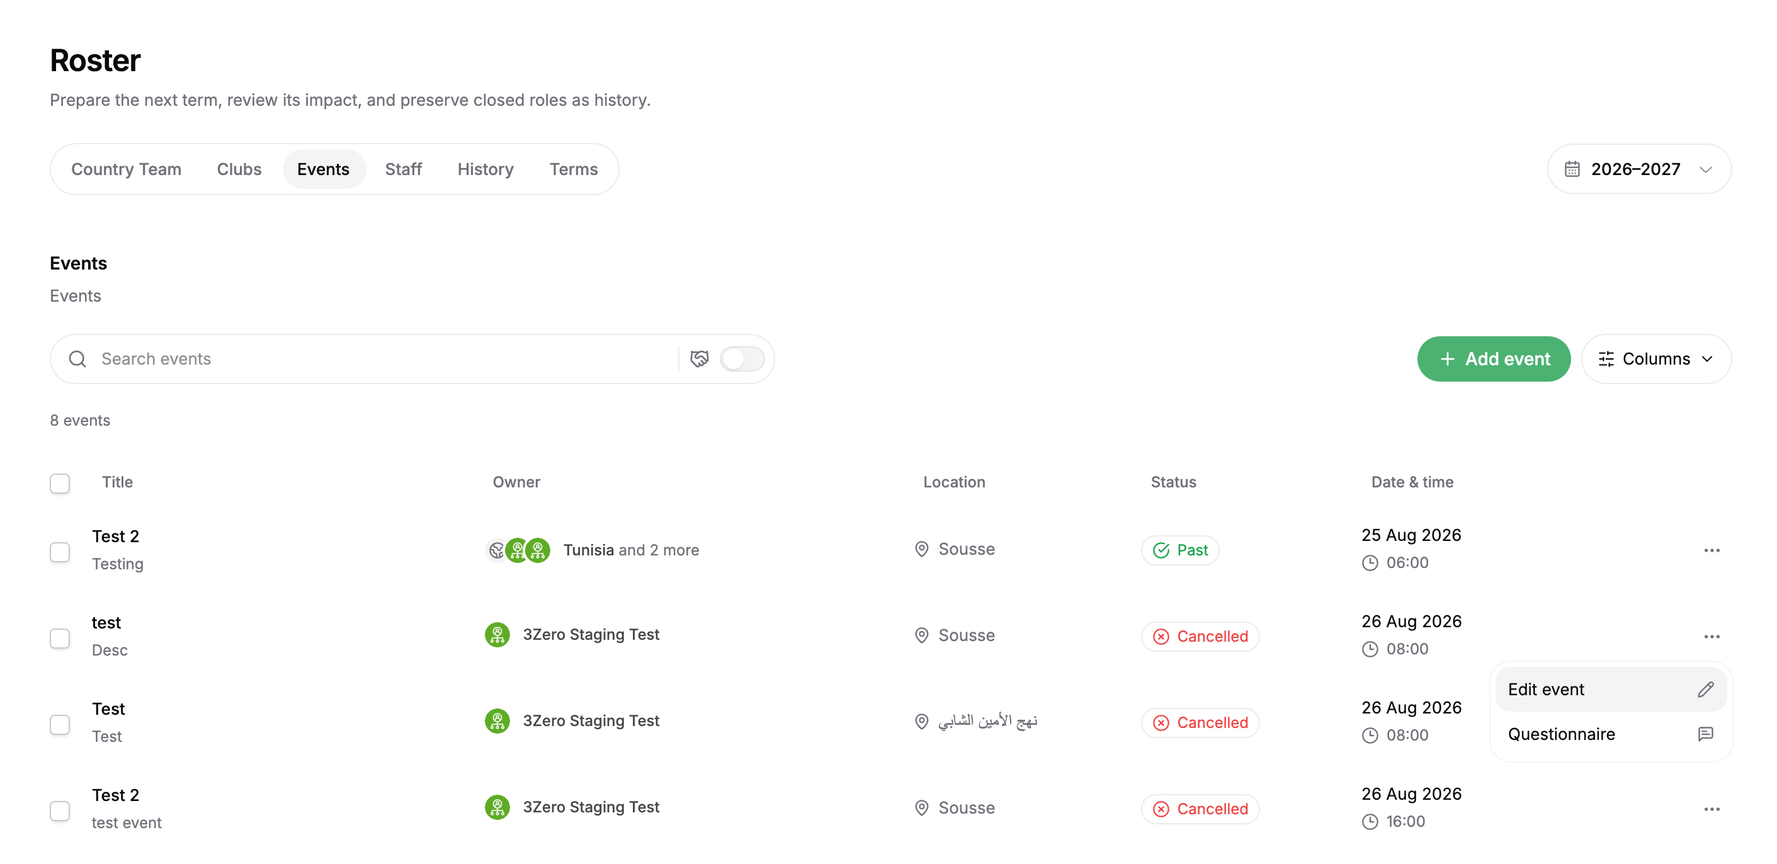Click the owner avatar in the test Desc row

[497, 635]
